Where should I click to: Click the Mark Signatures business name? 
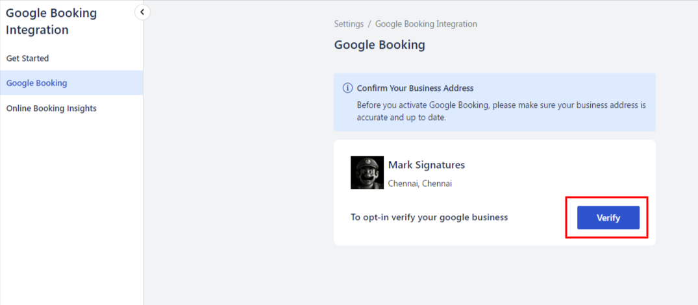tap(427, 165)
